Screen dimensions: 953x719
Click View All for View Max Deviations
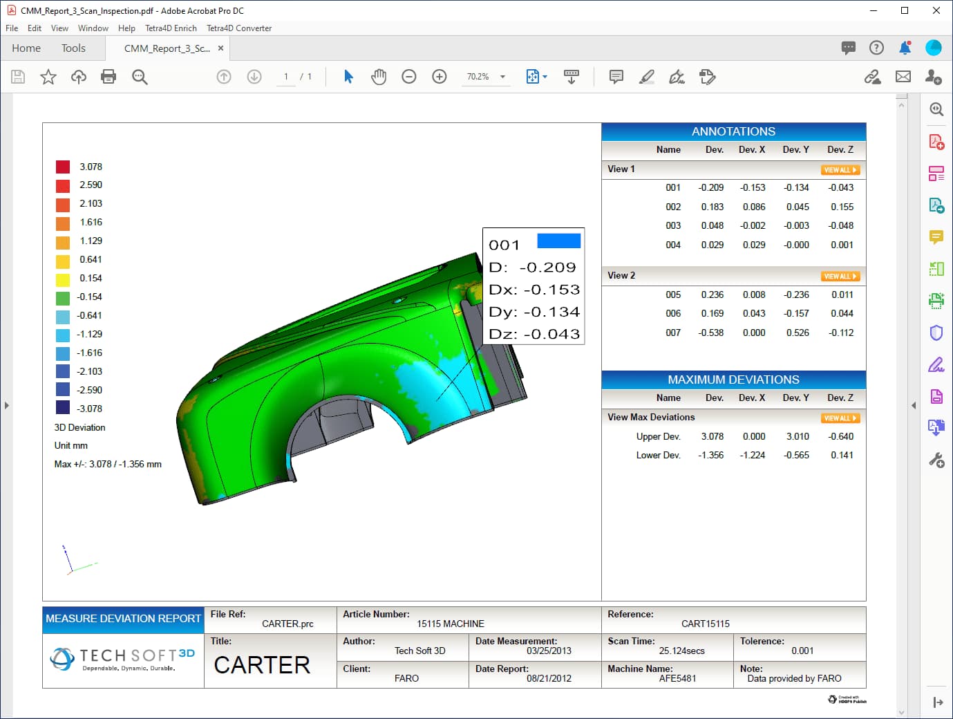click(x=840, y=418)
